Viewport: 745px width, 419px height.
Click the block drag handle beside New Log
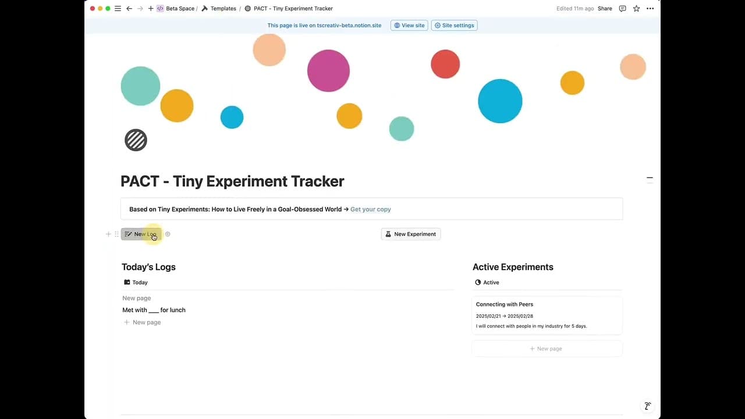[x=116, y=234]
